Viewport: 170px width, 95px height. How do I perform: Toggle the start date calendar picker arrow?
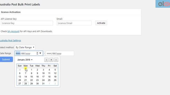pos(40,53)
